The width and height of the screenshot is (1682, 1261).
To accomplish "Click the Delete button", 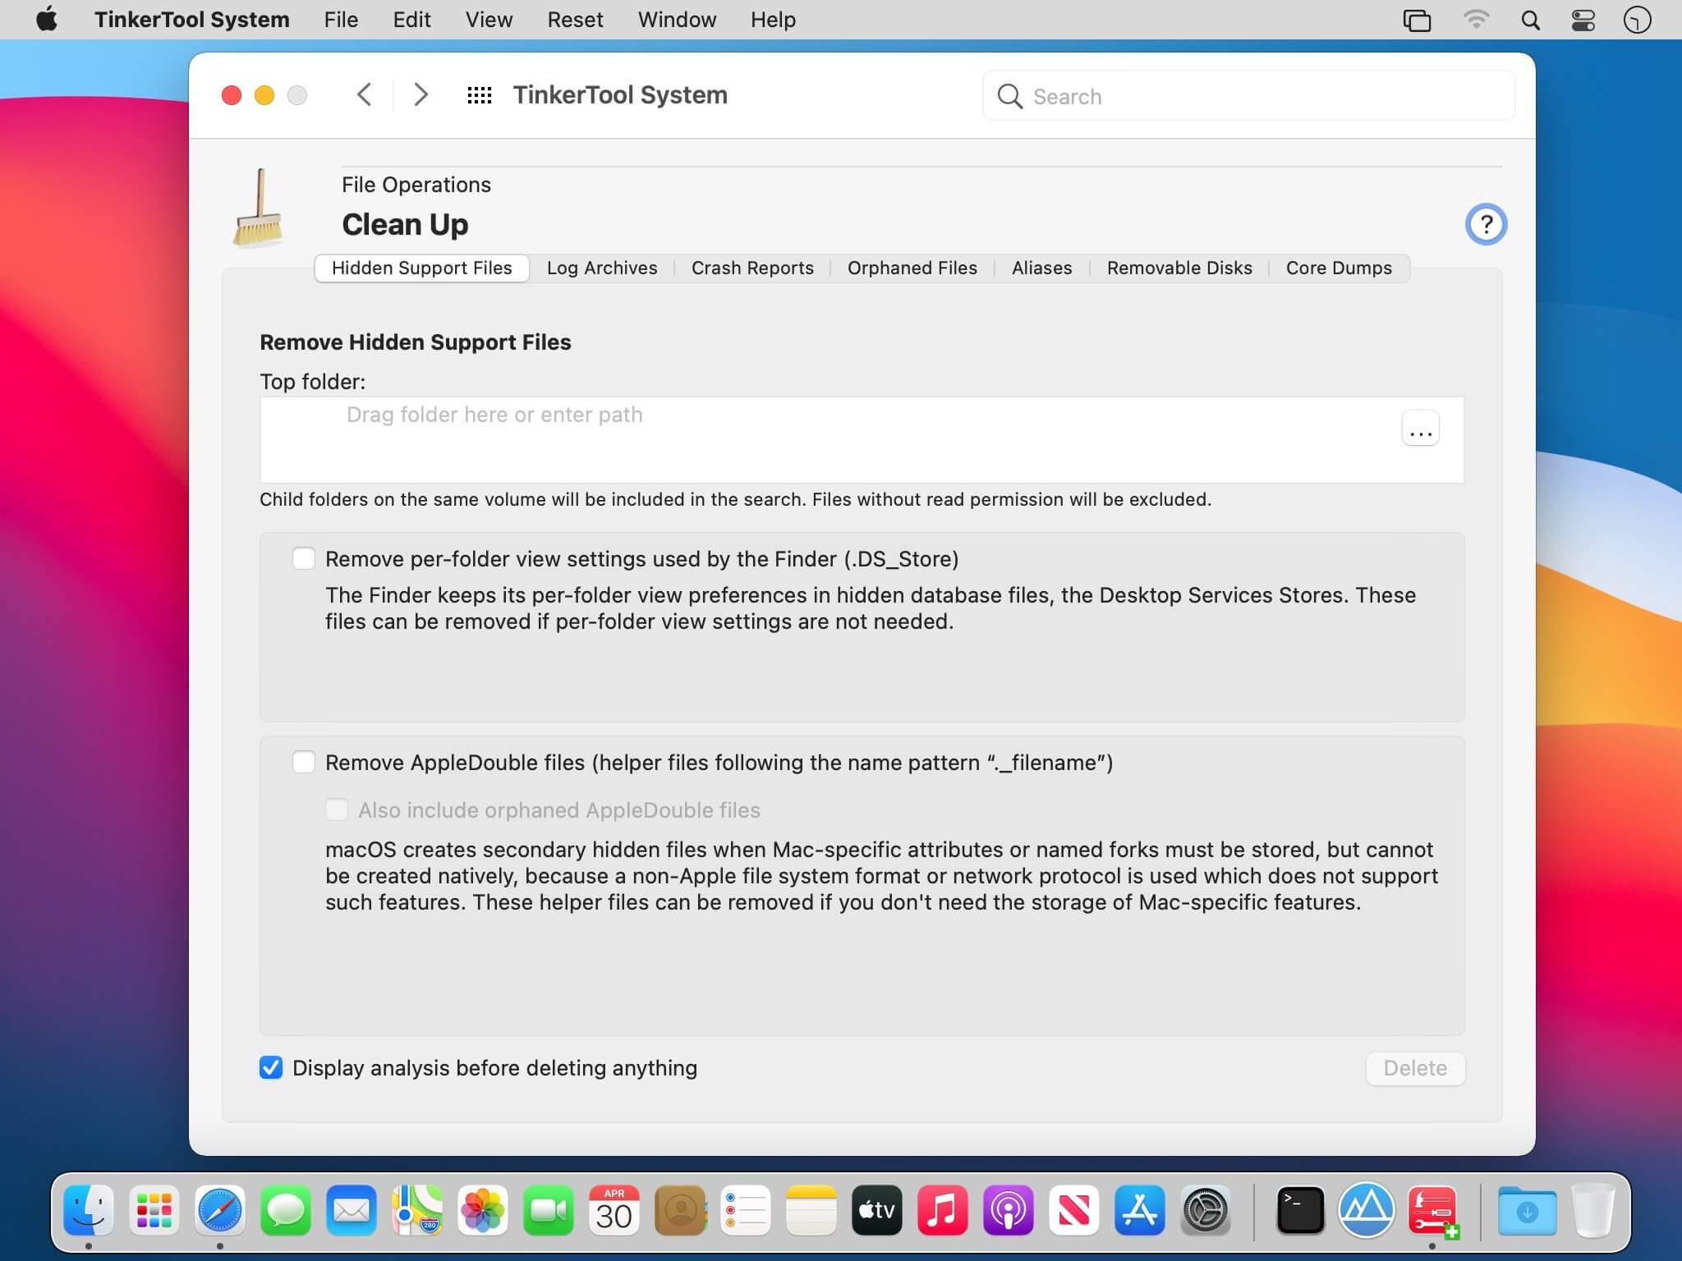I will [x=1415, y=1068].
